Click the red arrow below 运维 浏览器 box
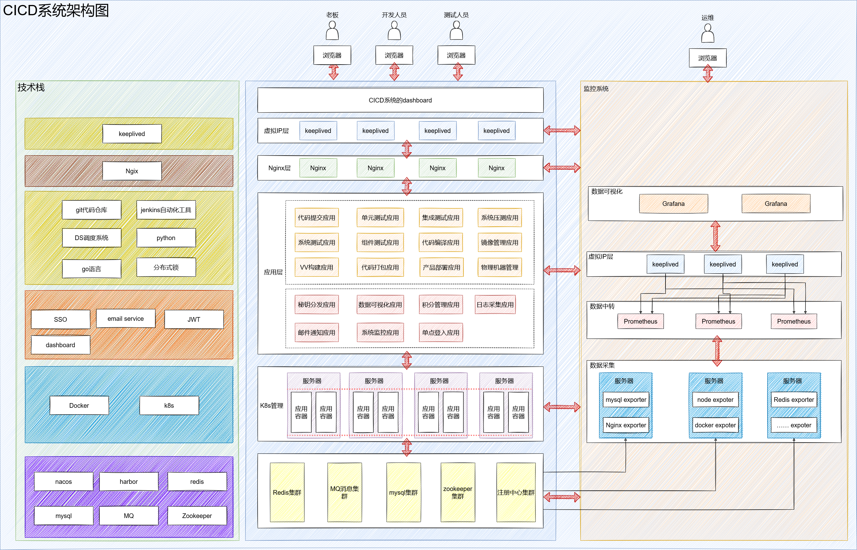 (707, 74)
